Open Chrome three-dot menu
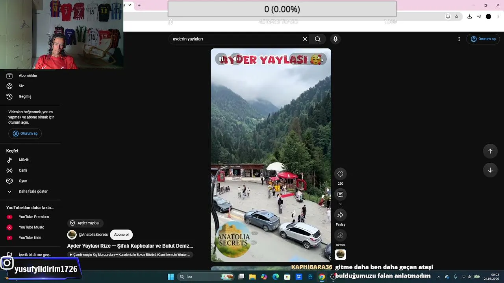This screenshot has height=283, width=504. (x=498, y=17)
